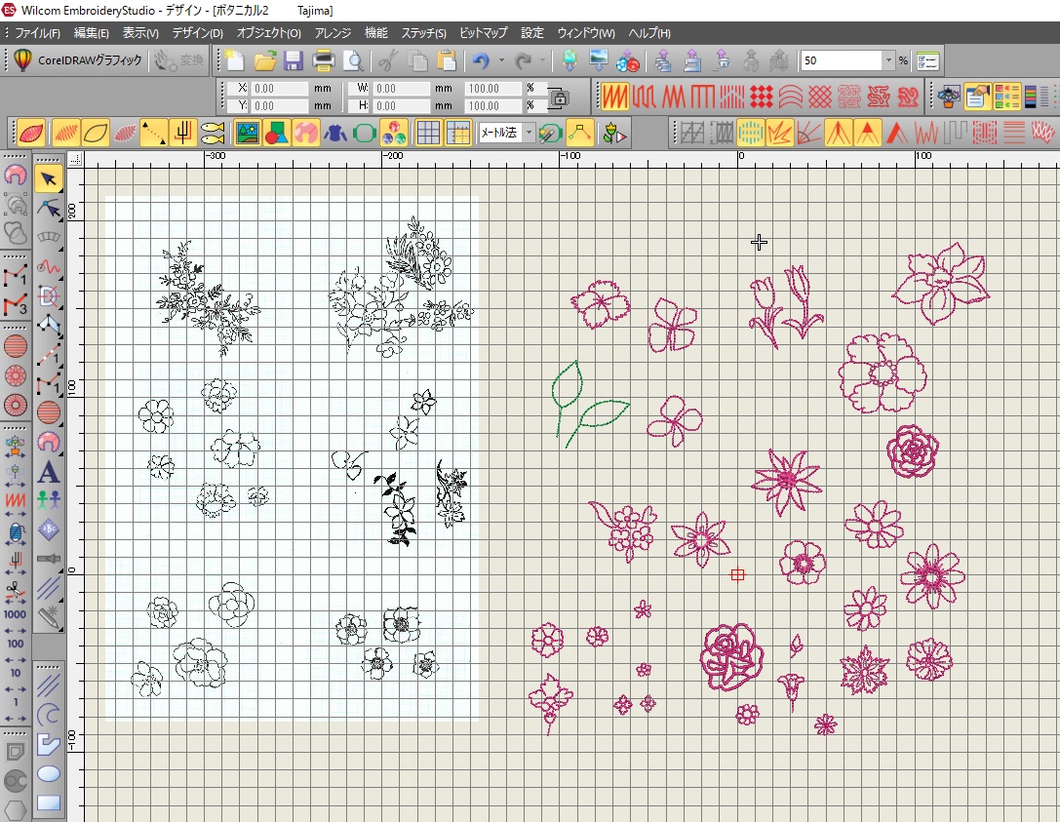Select the arrow Select Object tool
Screen dimensions: 1060x822
coord(48,179)
